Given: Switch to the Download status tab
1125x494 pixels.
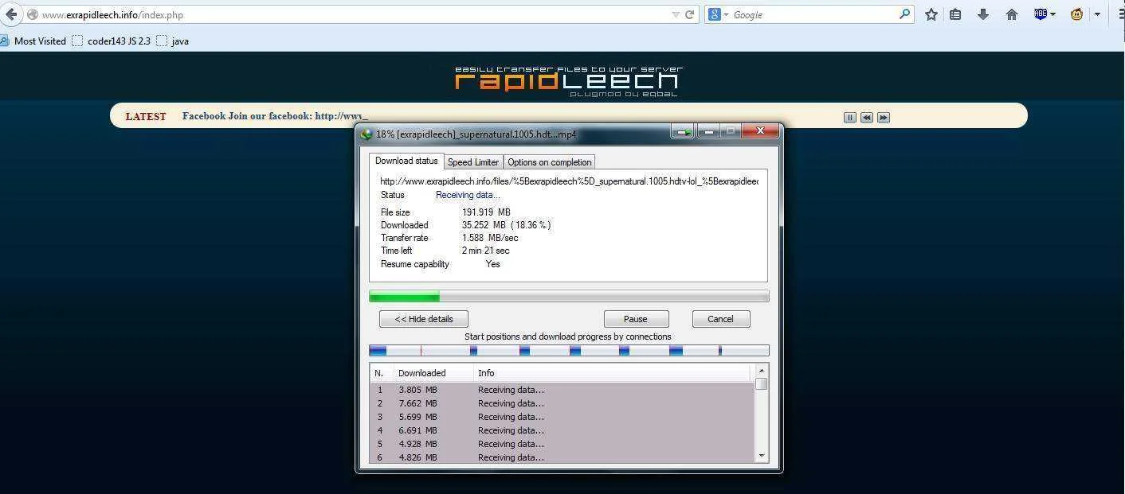Looking at the screenshot, I should point(406,161).
